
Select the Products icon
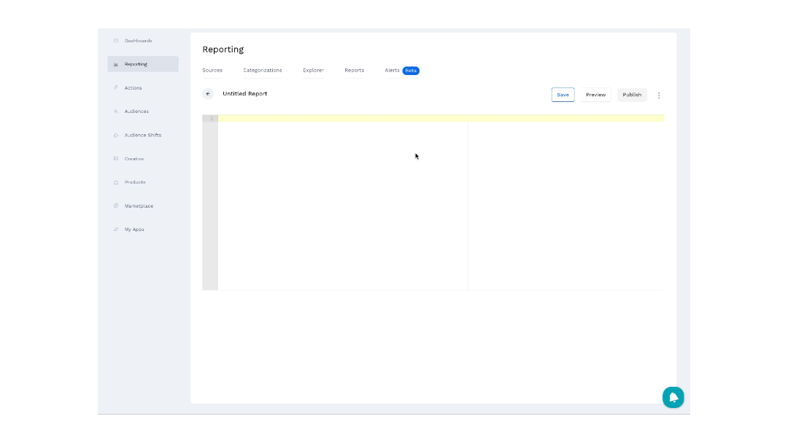(x=115, y=182)
